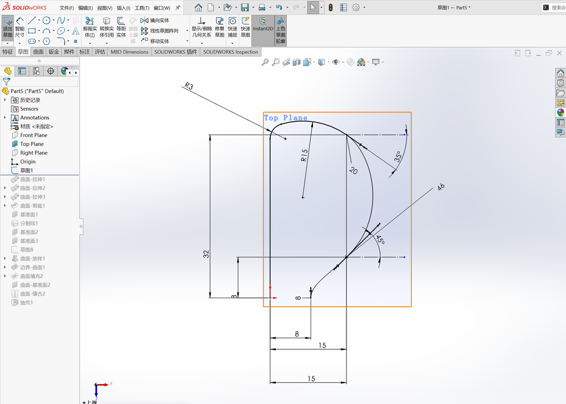Select the Spline sketch tool
This screenshot has height=404, width=566.
61,20
